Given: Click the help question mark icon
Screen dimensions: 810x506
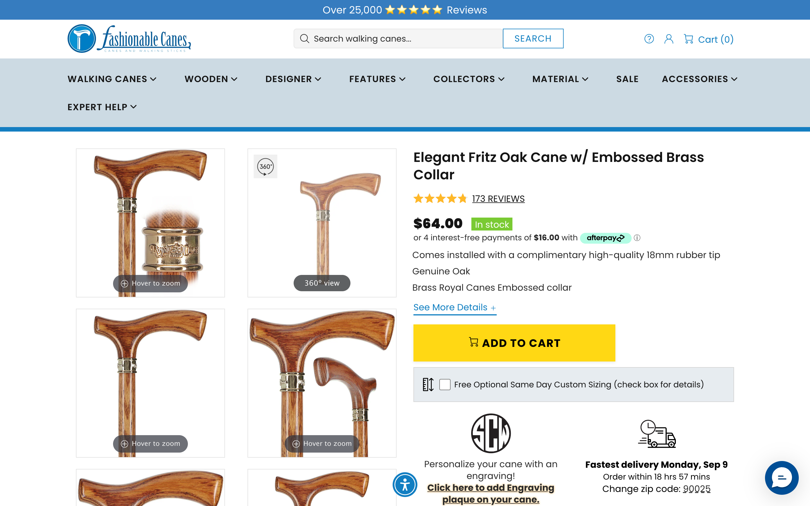Looking at the screenshot, I should 649,39.
